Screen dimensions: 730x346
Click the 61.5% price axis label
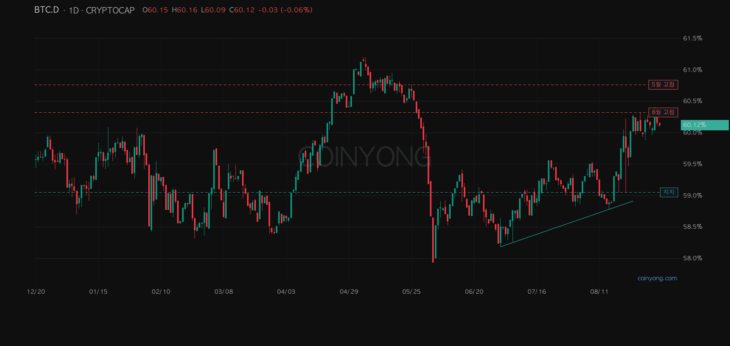point(693,38)
